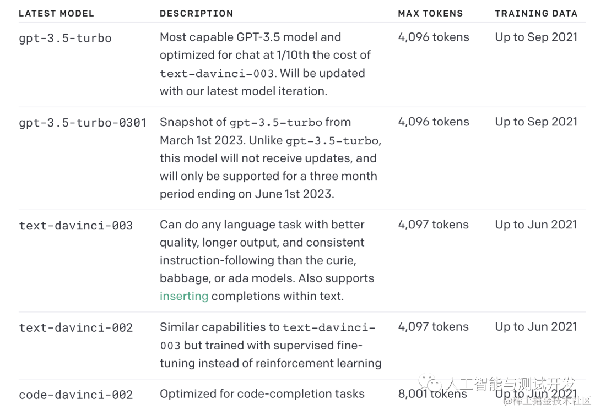Click inline text-davinci-003 code in first description
Image resolution: width=595 pixels, height=410 pixels.
tap(217, 74)
